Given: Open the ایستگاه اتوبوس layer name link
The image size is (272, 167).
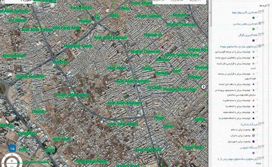Looking at the screenshot, I should point(249,148).
